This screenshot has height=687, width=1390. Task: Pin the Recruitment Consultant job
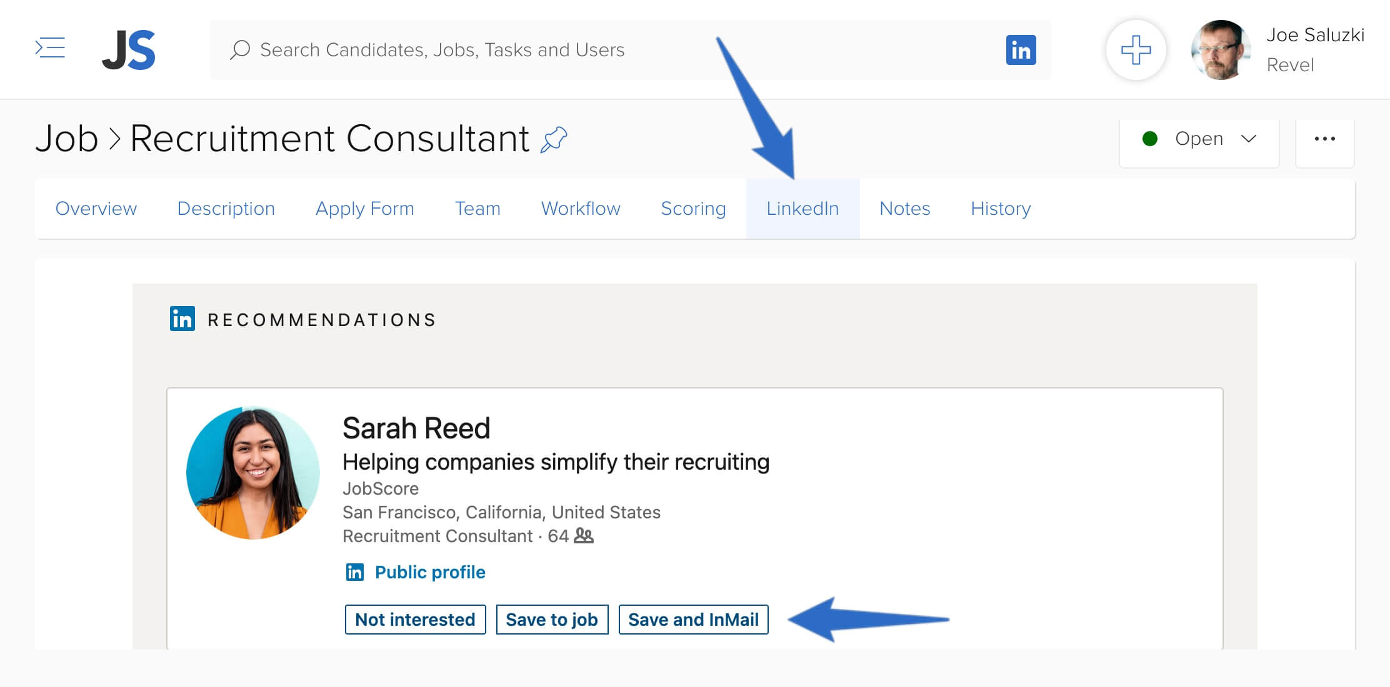pyautogui.click(x=554, y=139)
